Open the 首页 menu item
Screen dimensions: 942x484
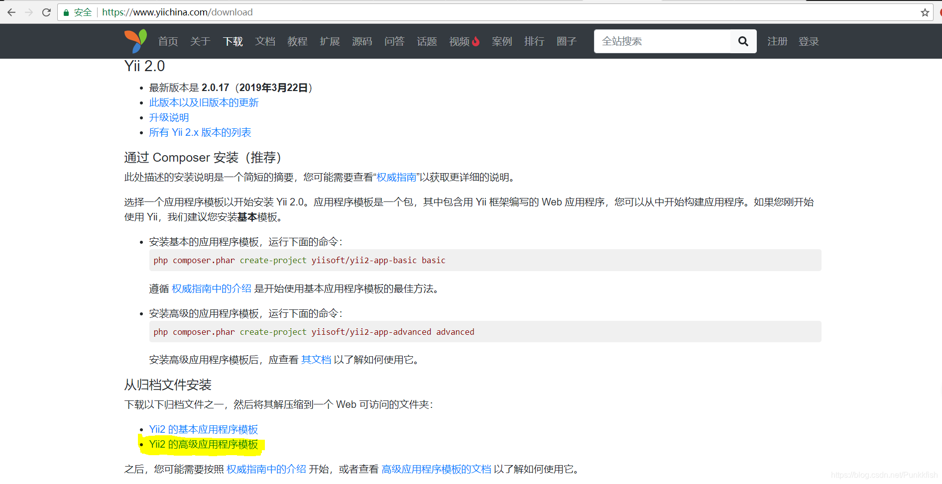168,41
